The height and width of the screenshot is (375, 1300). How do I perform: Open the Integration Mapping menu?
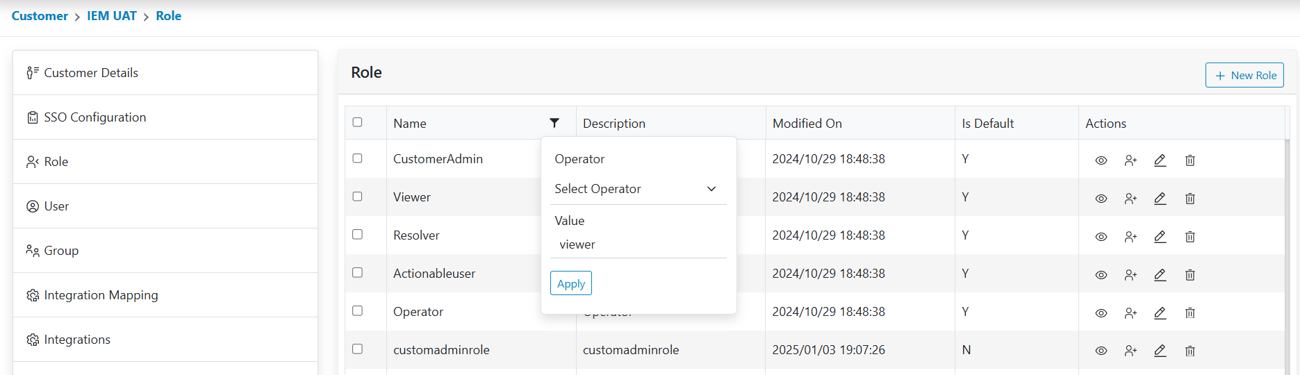(101, 295)
